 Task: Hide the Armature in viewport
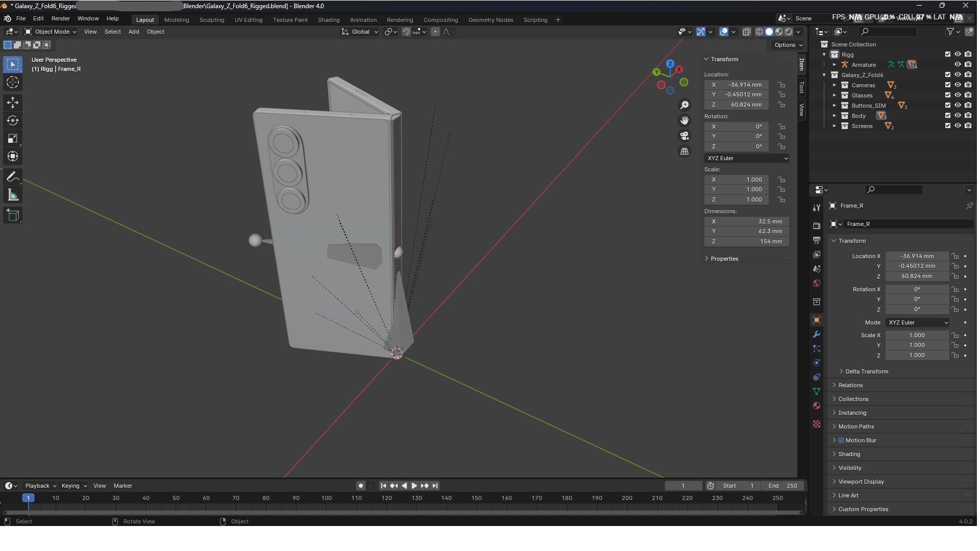pos(958,64)
